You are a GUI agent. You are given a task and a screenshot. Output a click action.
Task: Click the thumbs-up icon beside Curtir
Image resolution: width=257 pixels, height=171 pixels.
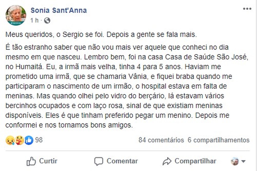pyautogui.click(x=31, y=161)
